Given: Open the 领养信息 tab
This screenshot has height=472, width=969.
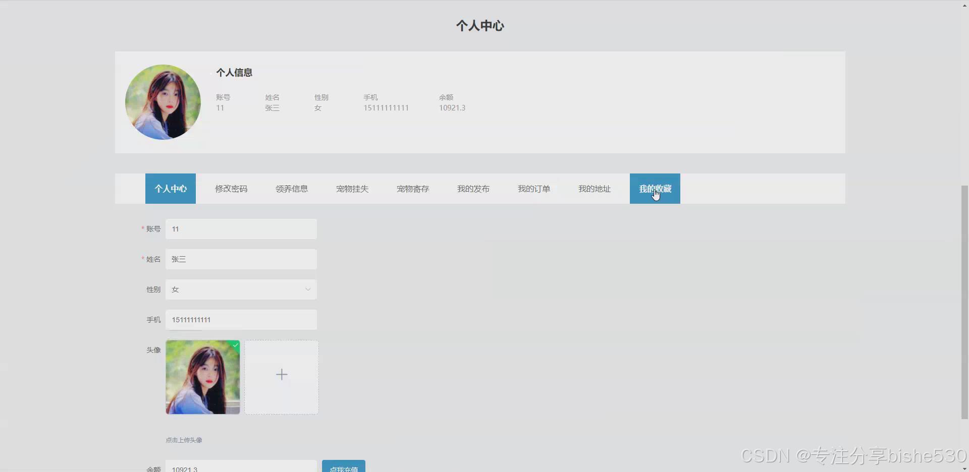Looking at the screenshot, I should tap(291, 189).
